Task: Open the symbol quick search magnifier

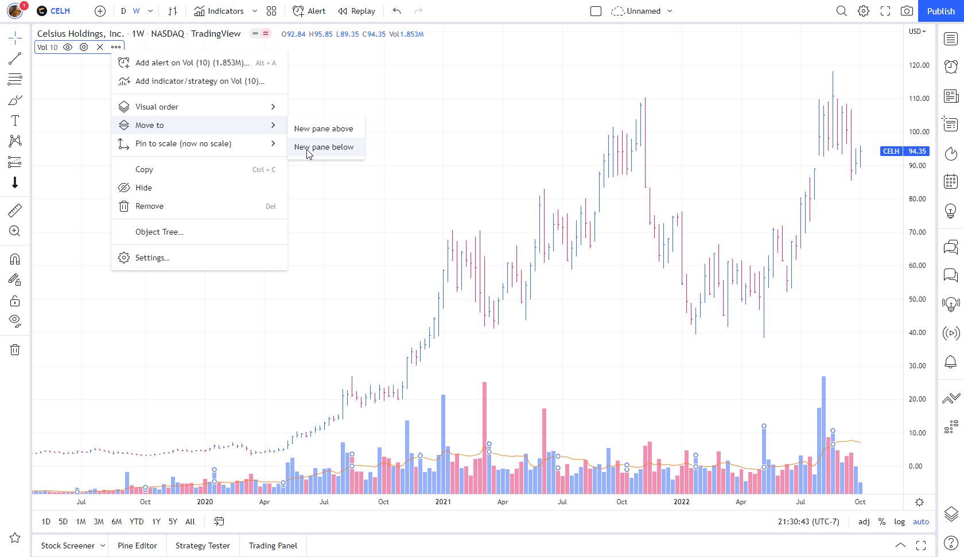Action: 842,11
